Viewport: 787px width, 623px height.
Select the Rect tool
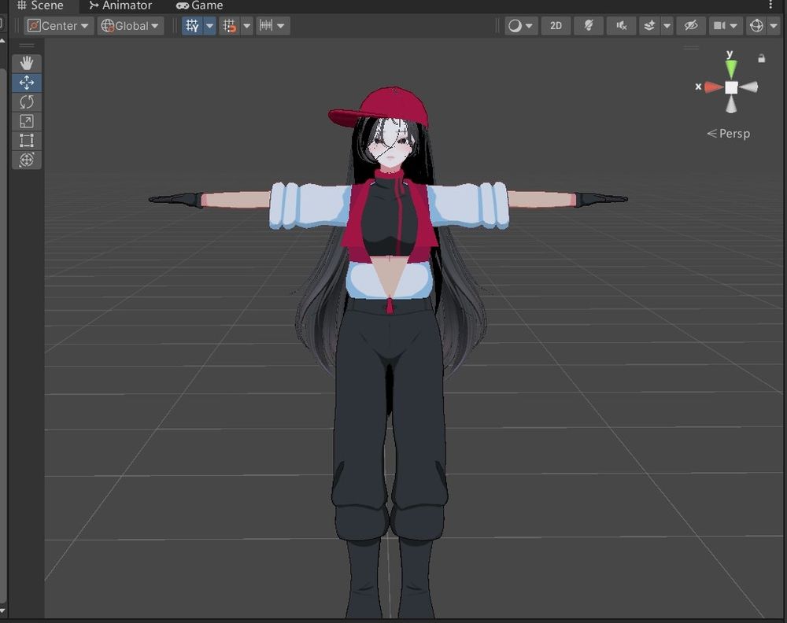click(27, 141)
